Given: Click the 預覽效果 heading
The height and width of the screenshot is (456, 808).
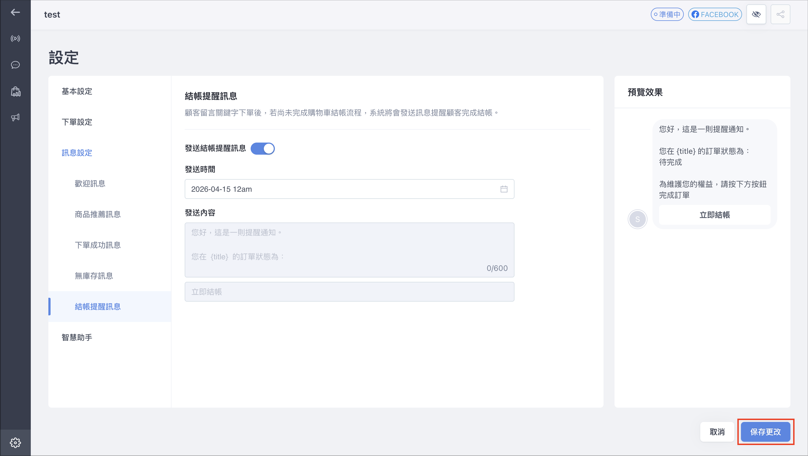Looking at the screenshot, I should 645,92.
